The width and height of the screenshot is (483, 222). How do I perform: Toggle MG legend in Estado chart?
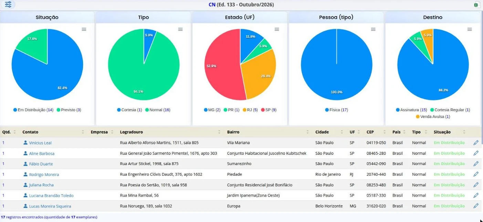tap(212, 110)
